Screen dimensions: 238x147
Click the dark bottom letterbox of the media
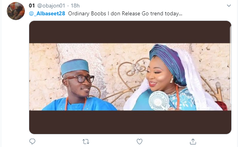130,122
